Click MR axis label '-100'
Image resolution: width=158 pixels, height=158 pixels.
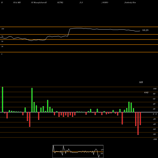point(155,139)
